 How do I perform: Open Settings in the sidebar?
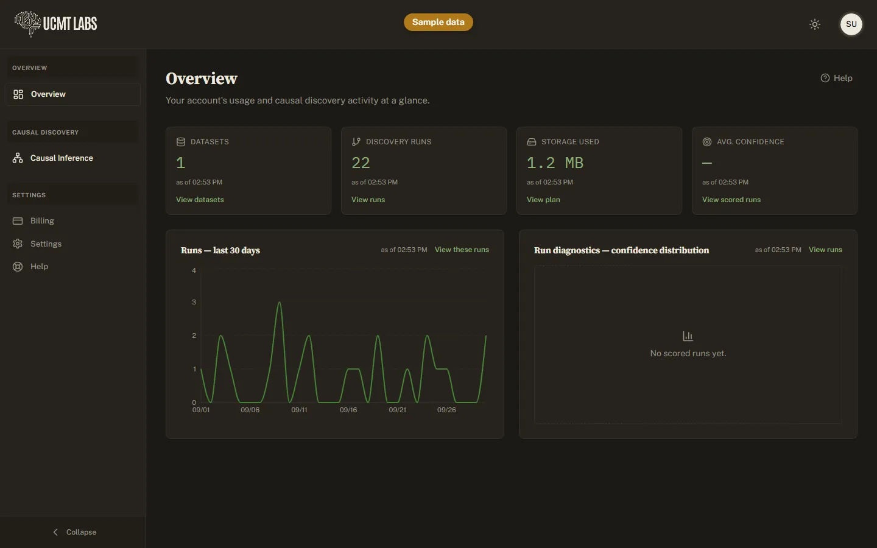coord(73,244)
